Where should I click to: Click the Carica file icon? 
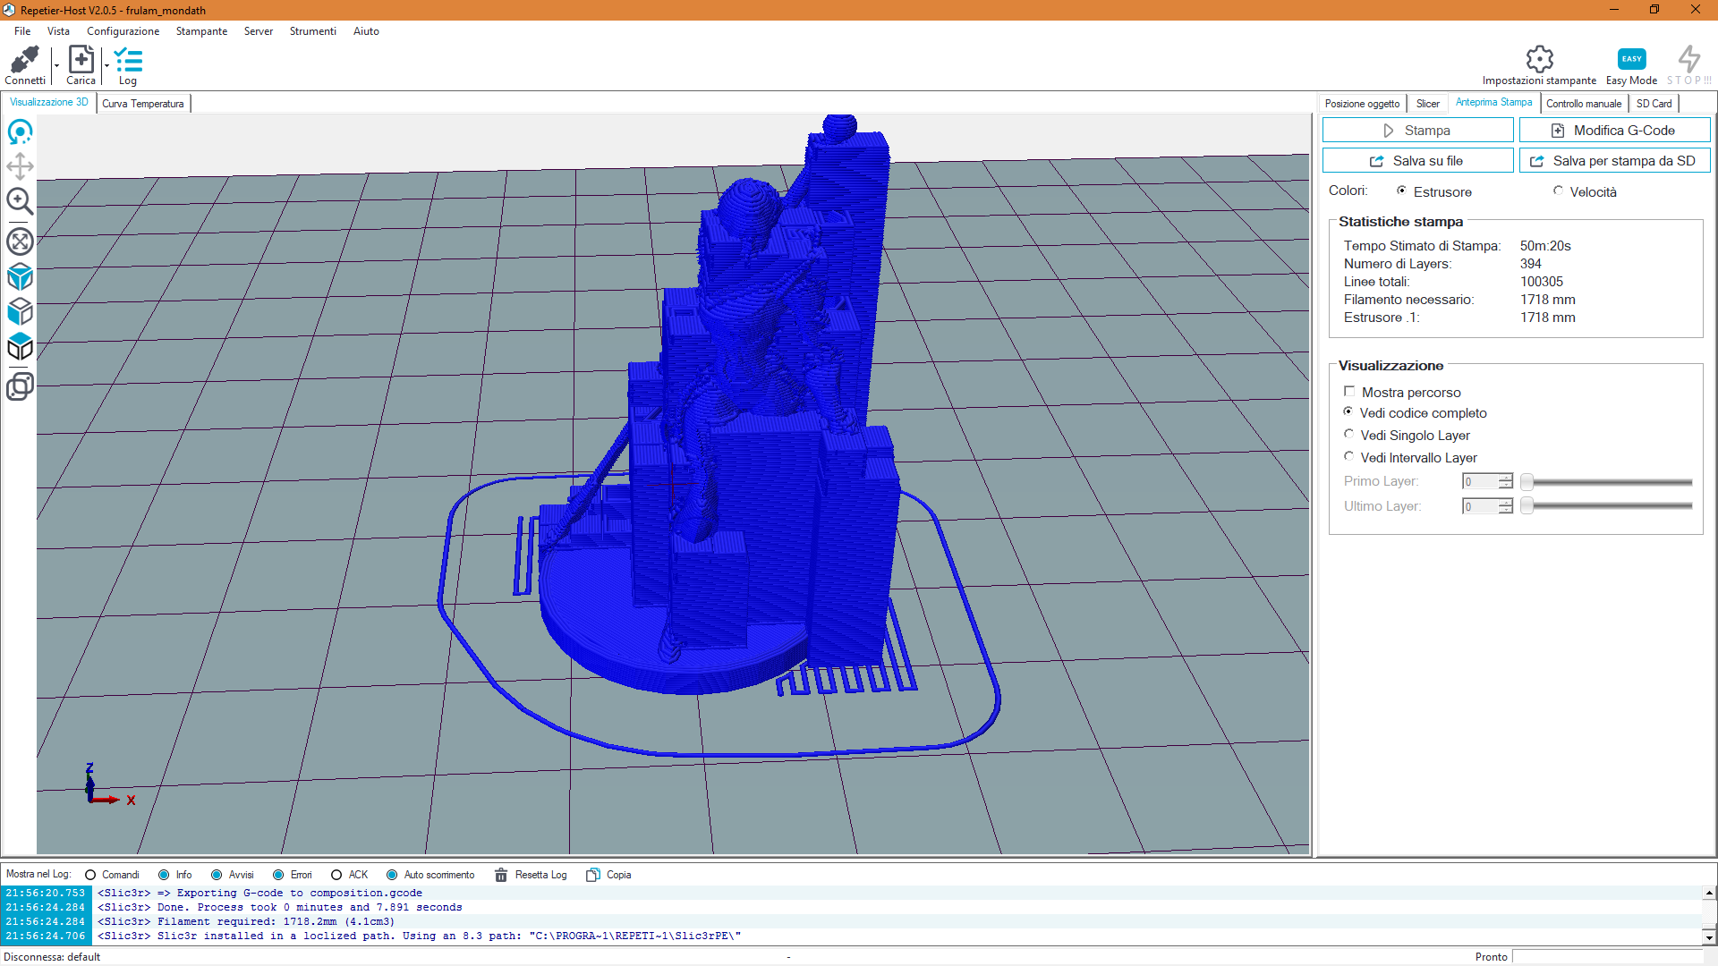click(x=81, y=61)
